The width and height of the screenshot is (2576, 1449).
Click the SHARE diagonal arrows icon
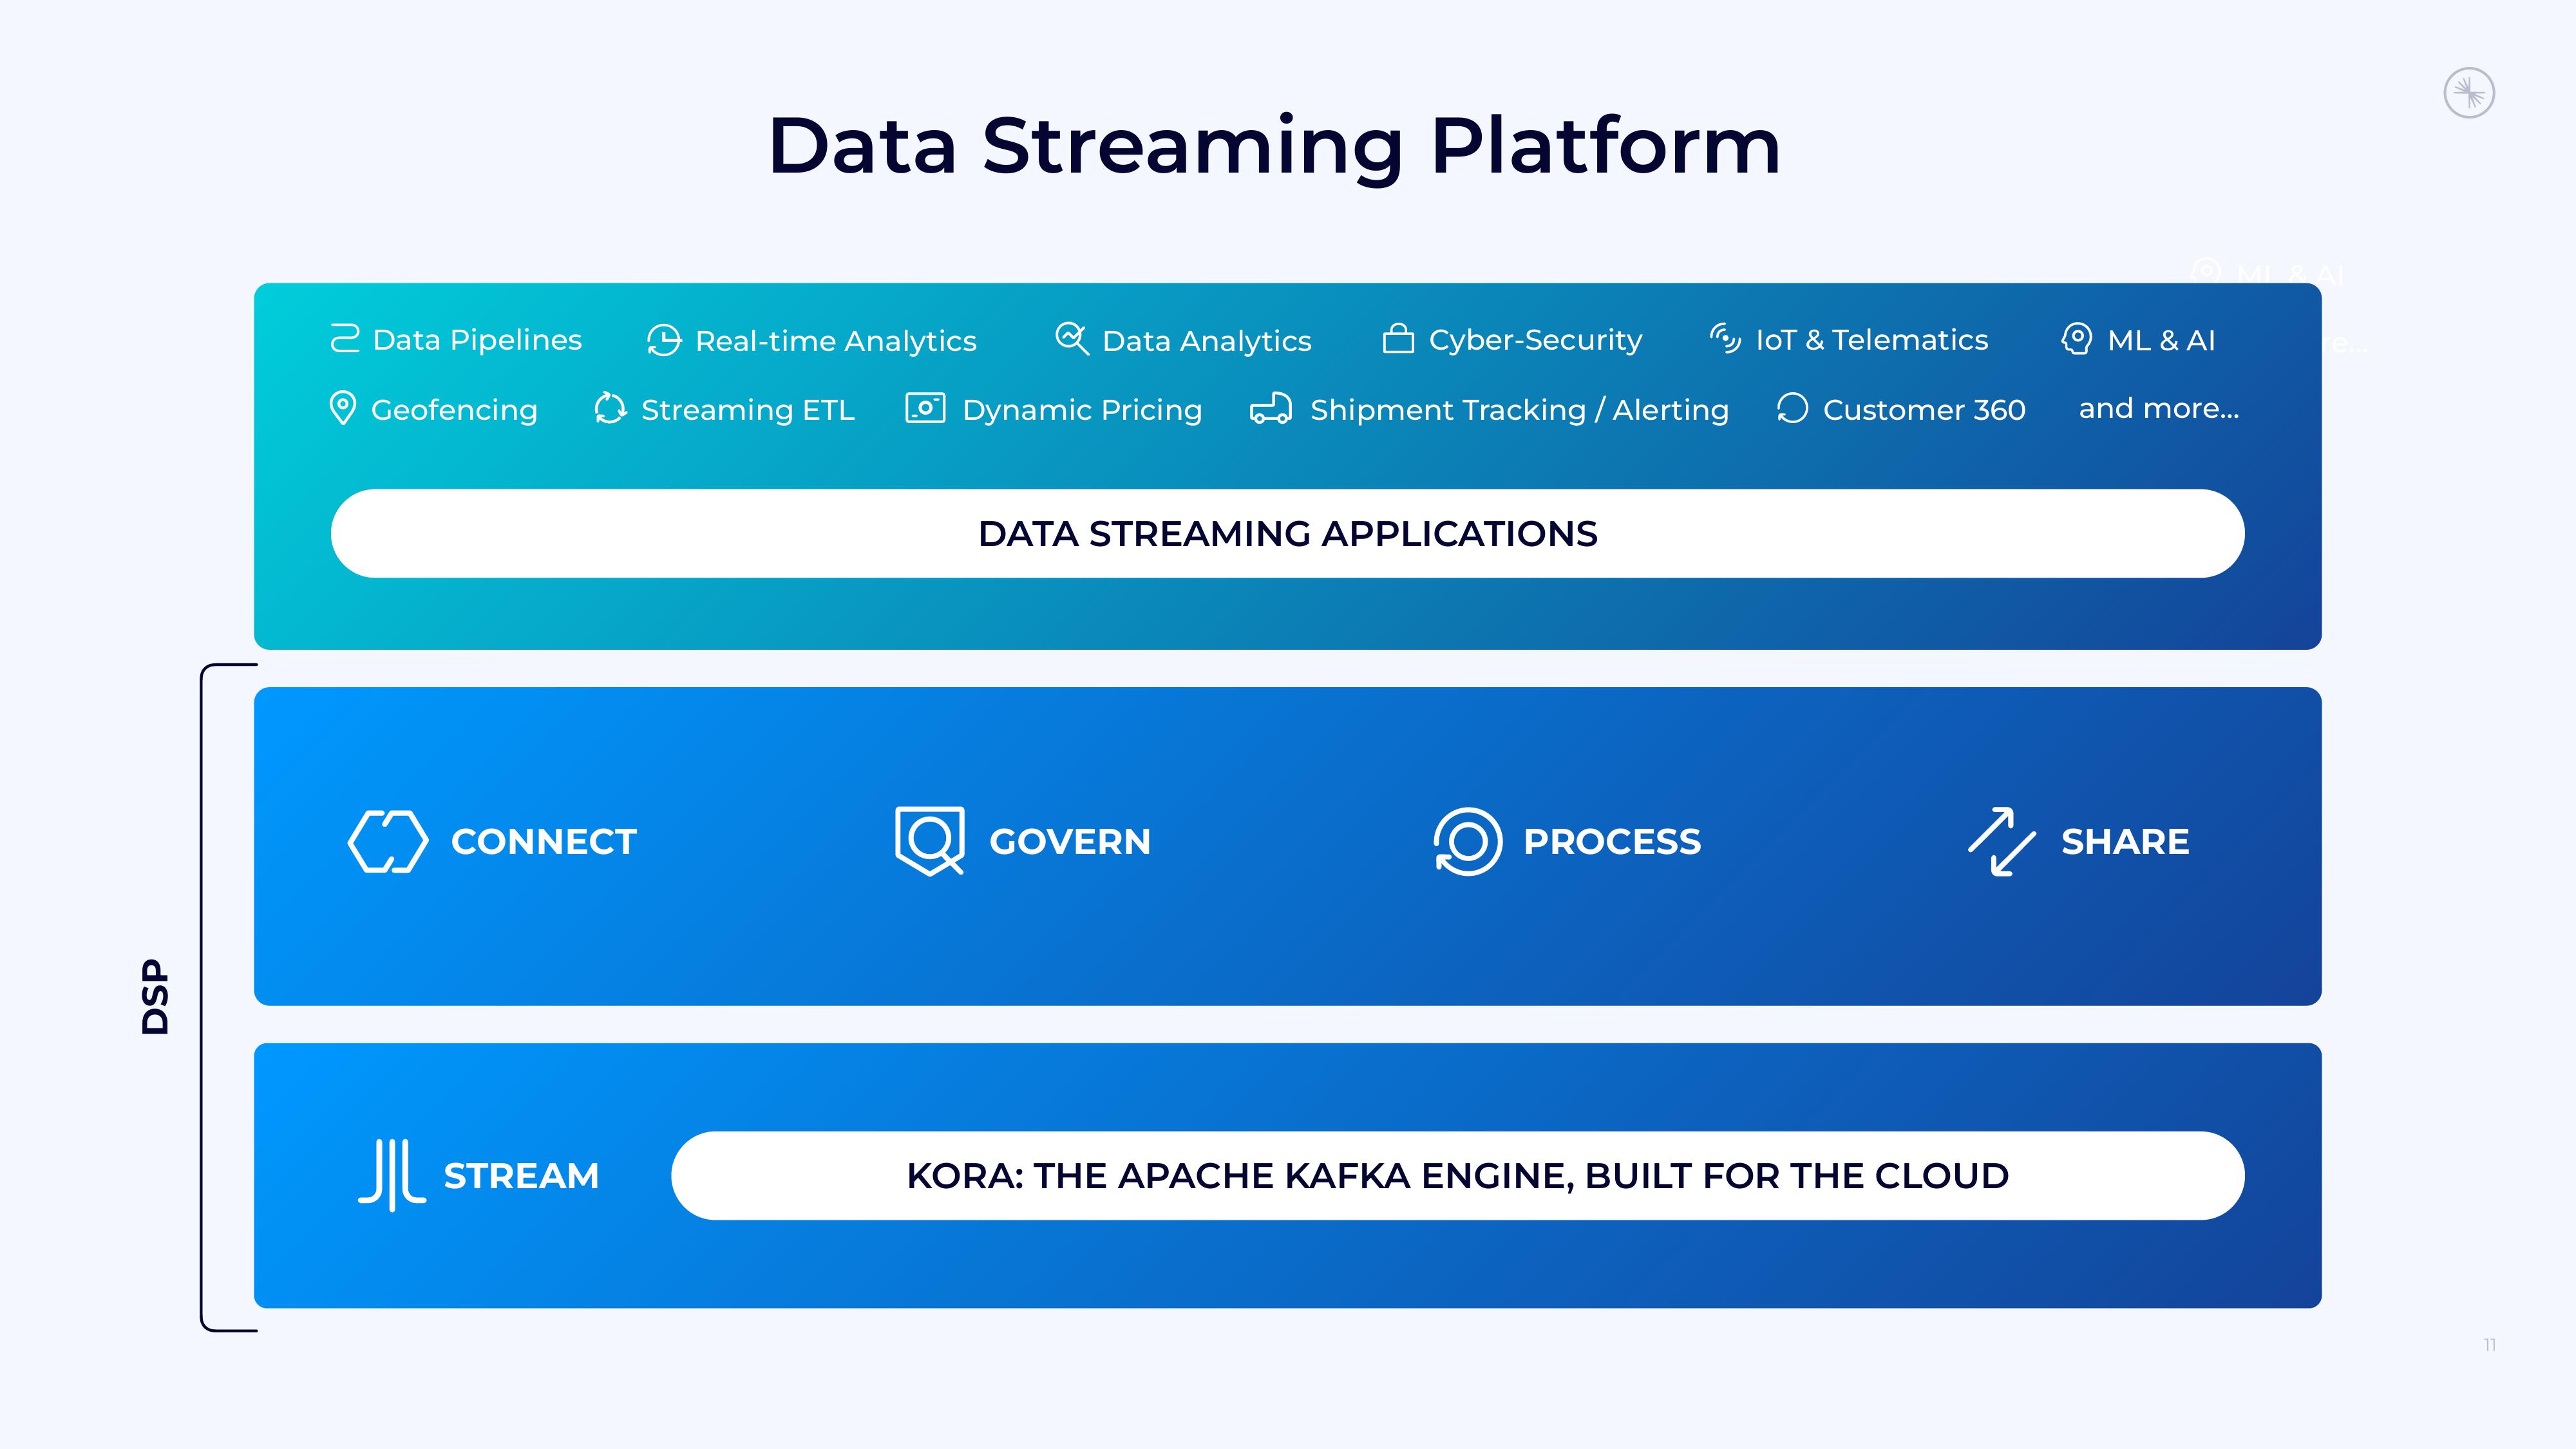(1996, 840)
